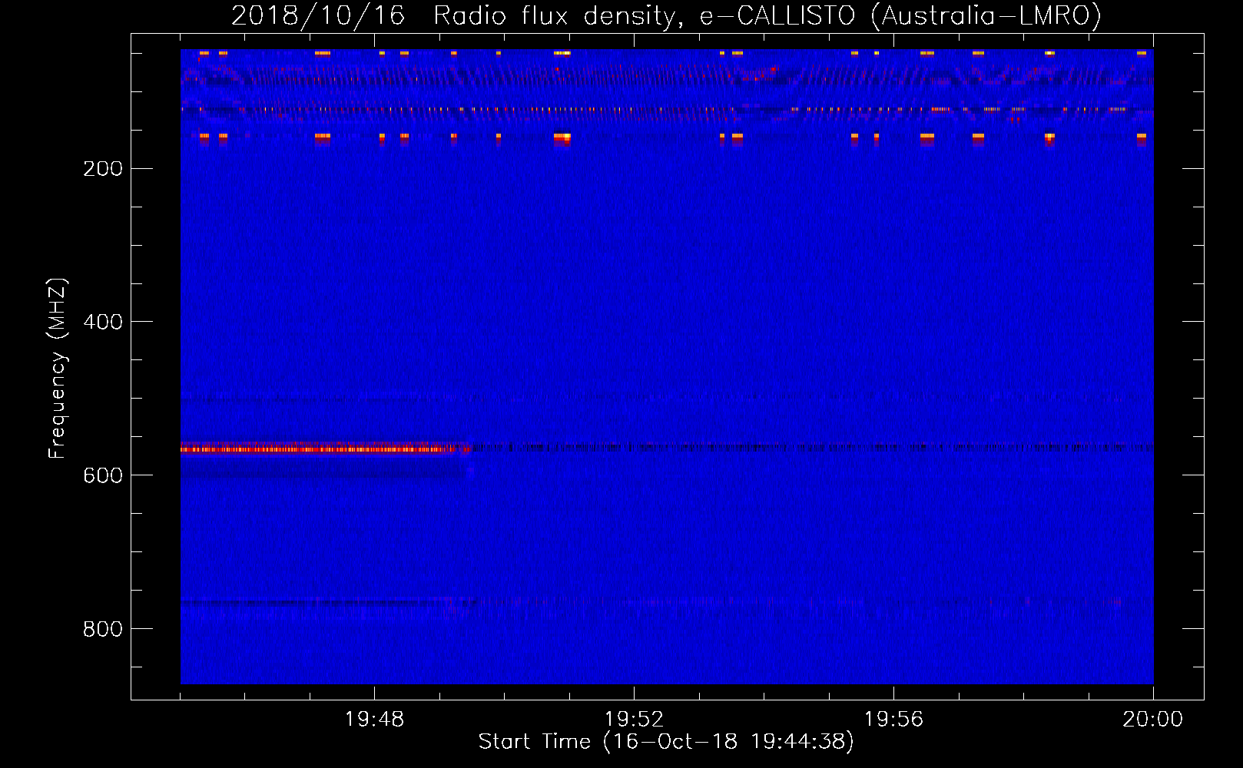This screenshot has height=768, width=1243.
Task: Click the 'Start Time (16-Oct-18 19:44:38)' label
Action: pos(666,742)
